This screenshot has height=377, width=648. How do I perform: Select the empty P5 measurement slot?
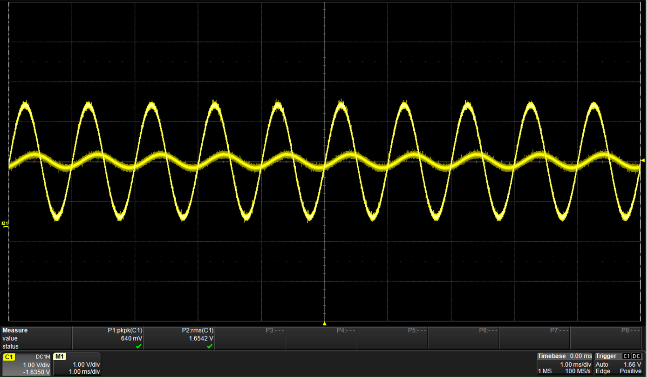tap(417, 330)
